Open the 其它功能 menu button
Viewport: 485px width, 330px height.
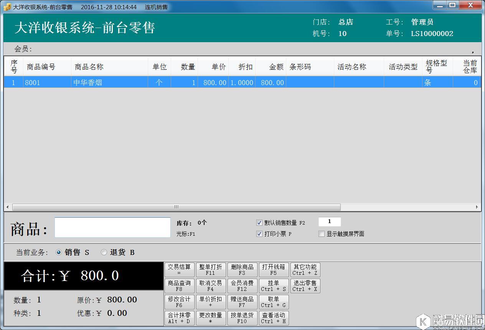tap(305, 270)
